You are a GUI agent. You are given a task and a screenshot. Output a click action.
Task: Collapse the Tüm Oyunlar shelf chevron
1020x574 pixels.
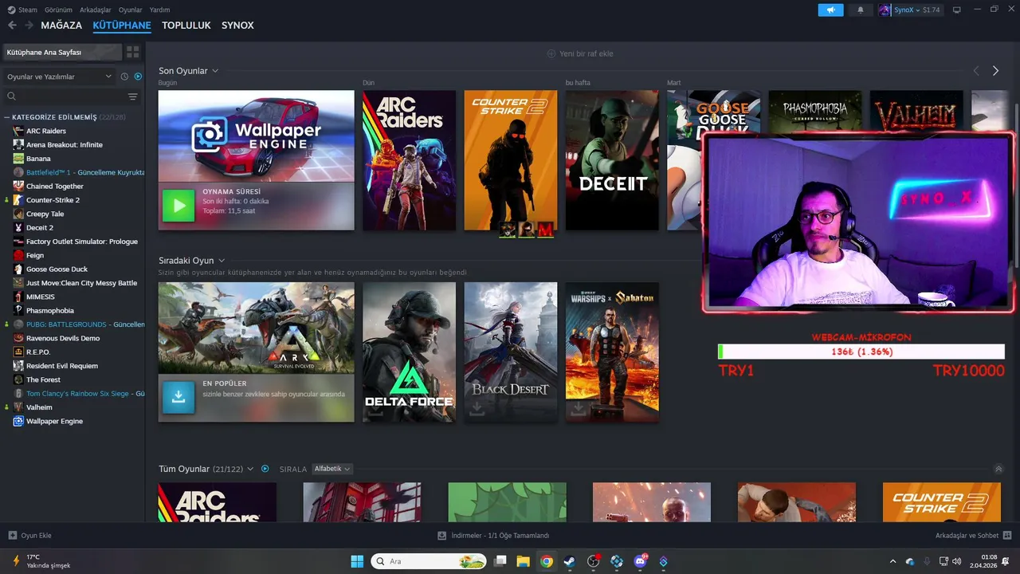(x=998, y=469)
